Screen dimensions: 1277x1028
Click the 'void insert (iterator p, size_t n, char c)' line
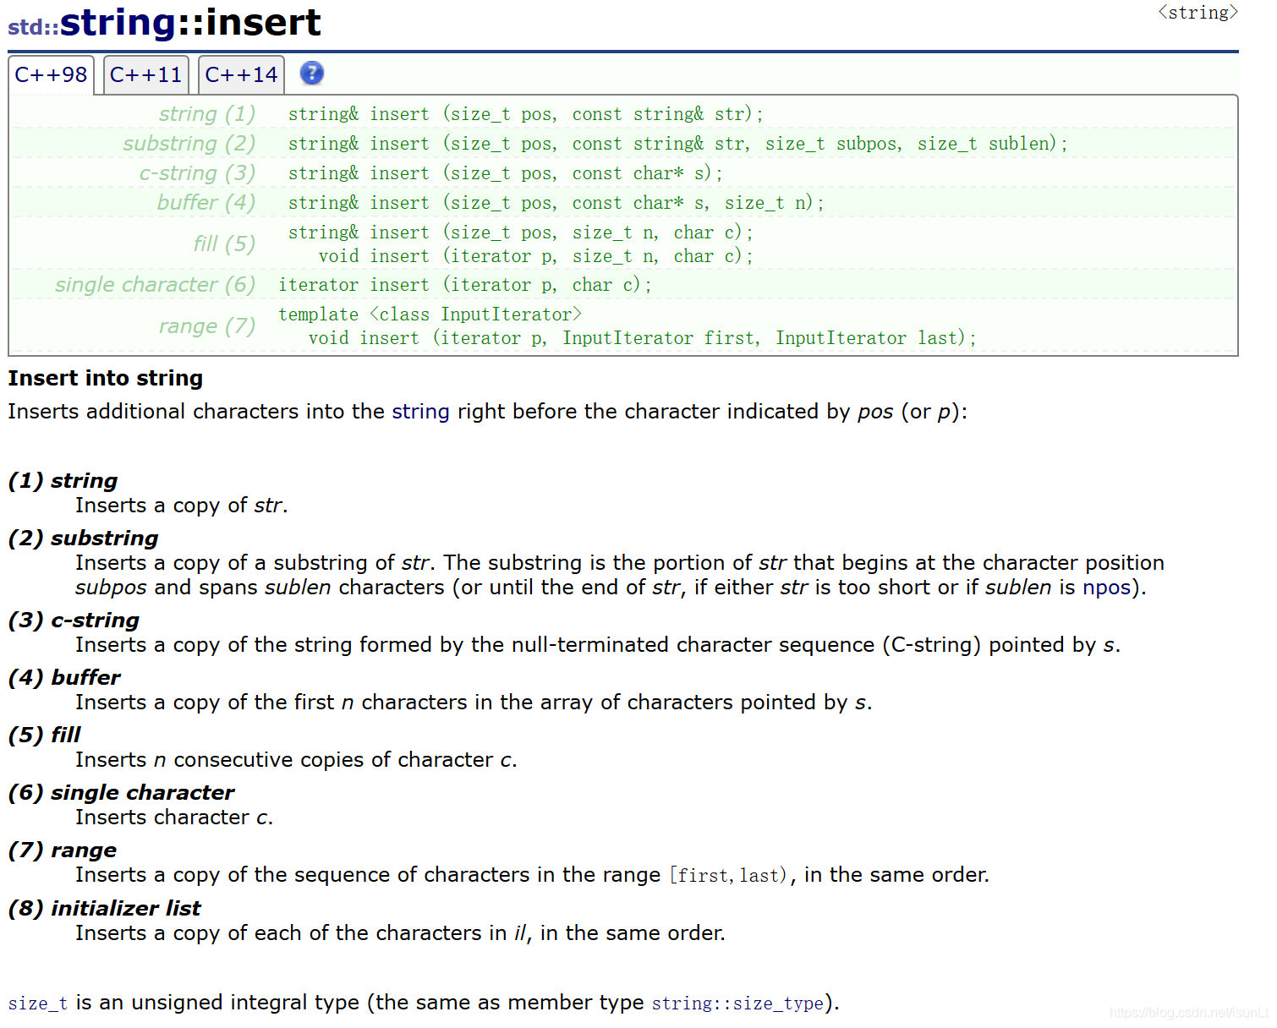535,256
